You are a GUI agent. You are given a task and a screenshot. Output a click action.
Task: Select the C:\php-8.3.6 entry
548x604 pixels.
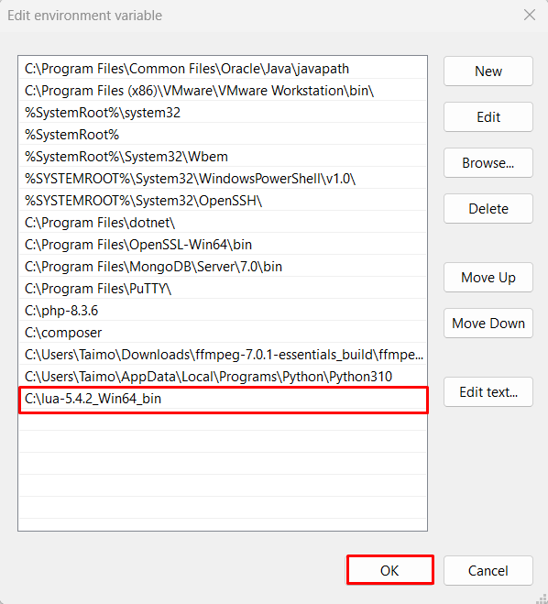point(223,311)
